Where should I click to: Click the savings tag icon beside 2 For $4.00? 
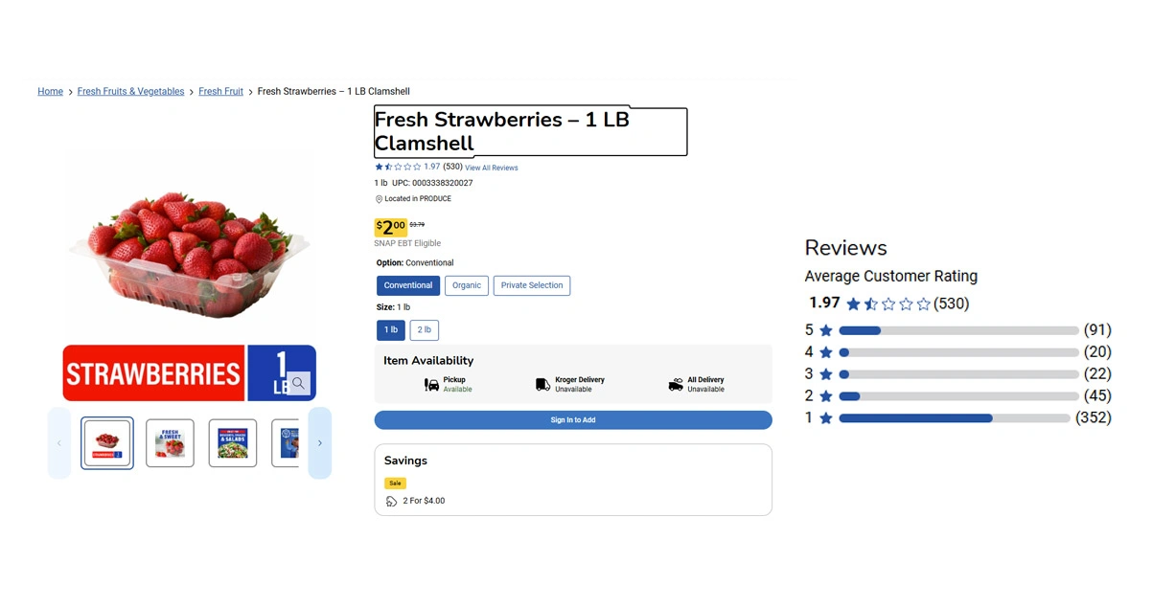(391, 501)
